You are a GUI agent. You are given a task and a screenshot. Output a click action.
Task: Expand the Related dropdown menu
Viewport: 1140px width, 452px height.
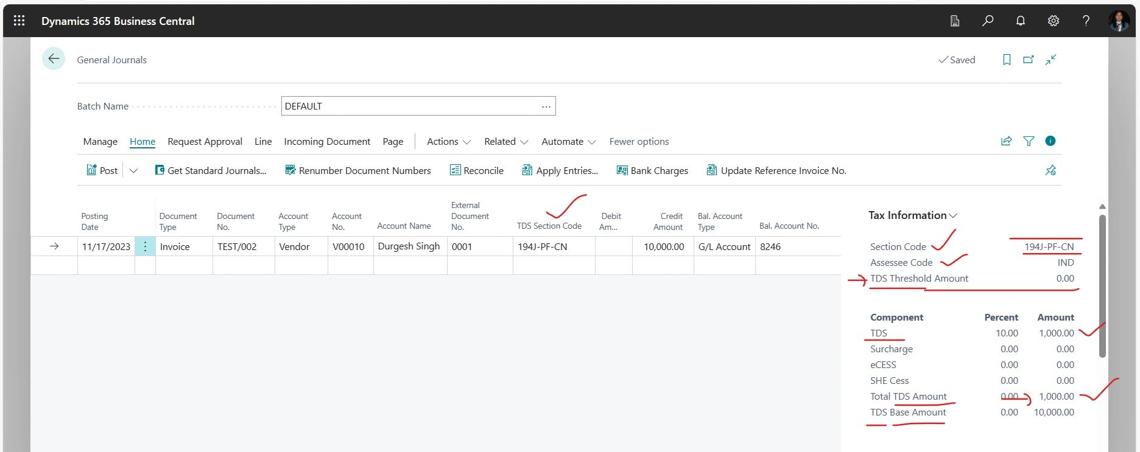506,142
